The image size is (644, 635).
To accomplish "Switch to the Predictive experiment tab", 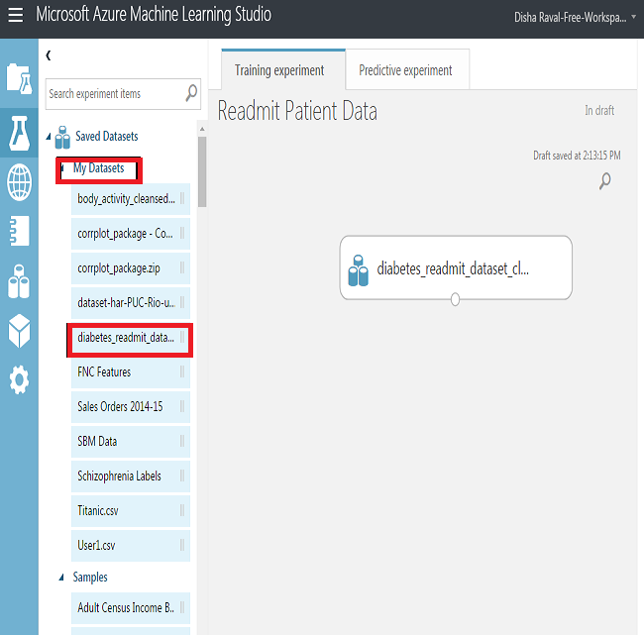I will click(405, 70).
